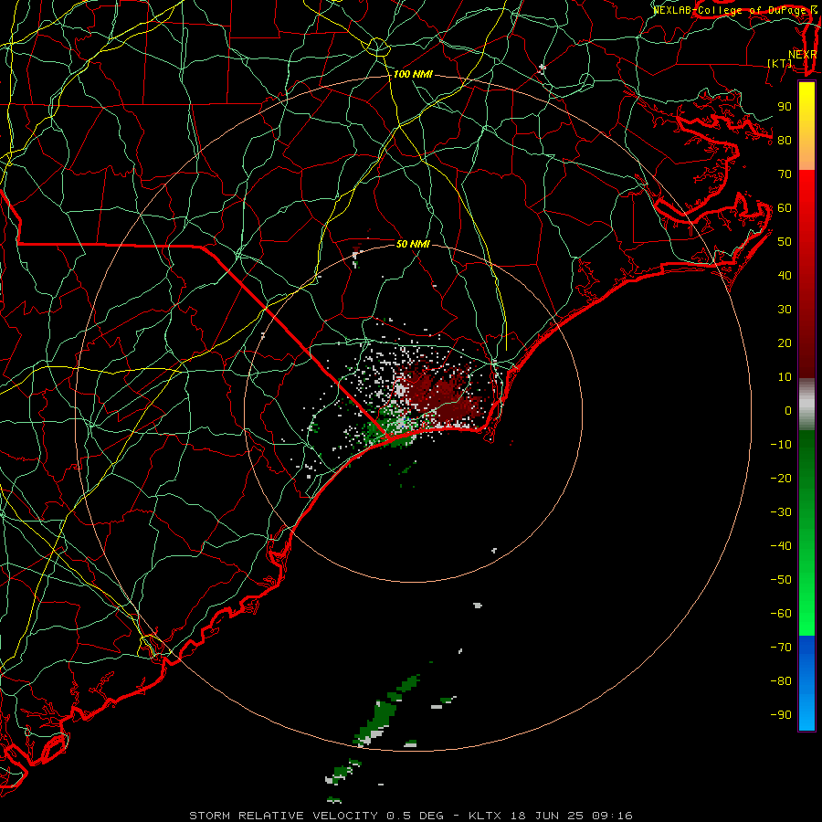
Task: Click the "60" value on velocity scale
Action: pos(785,208)
